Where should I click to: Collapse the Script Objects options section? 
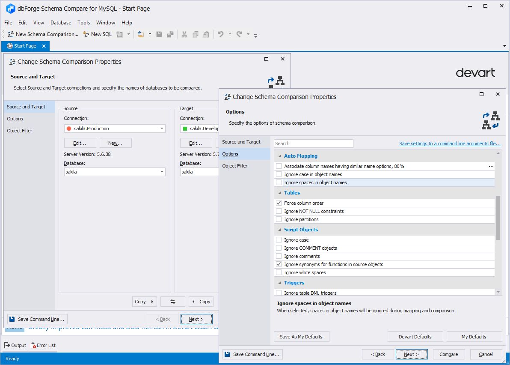(x=279, y=230)
